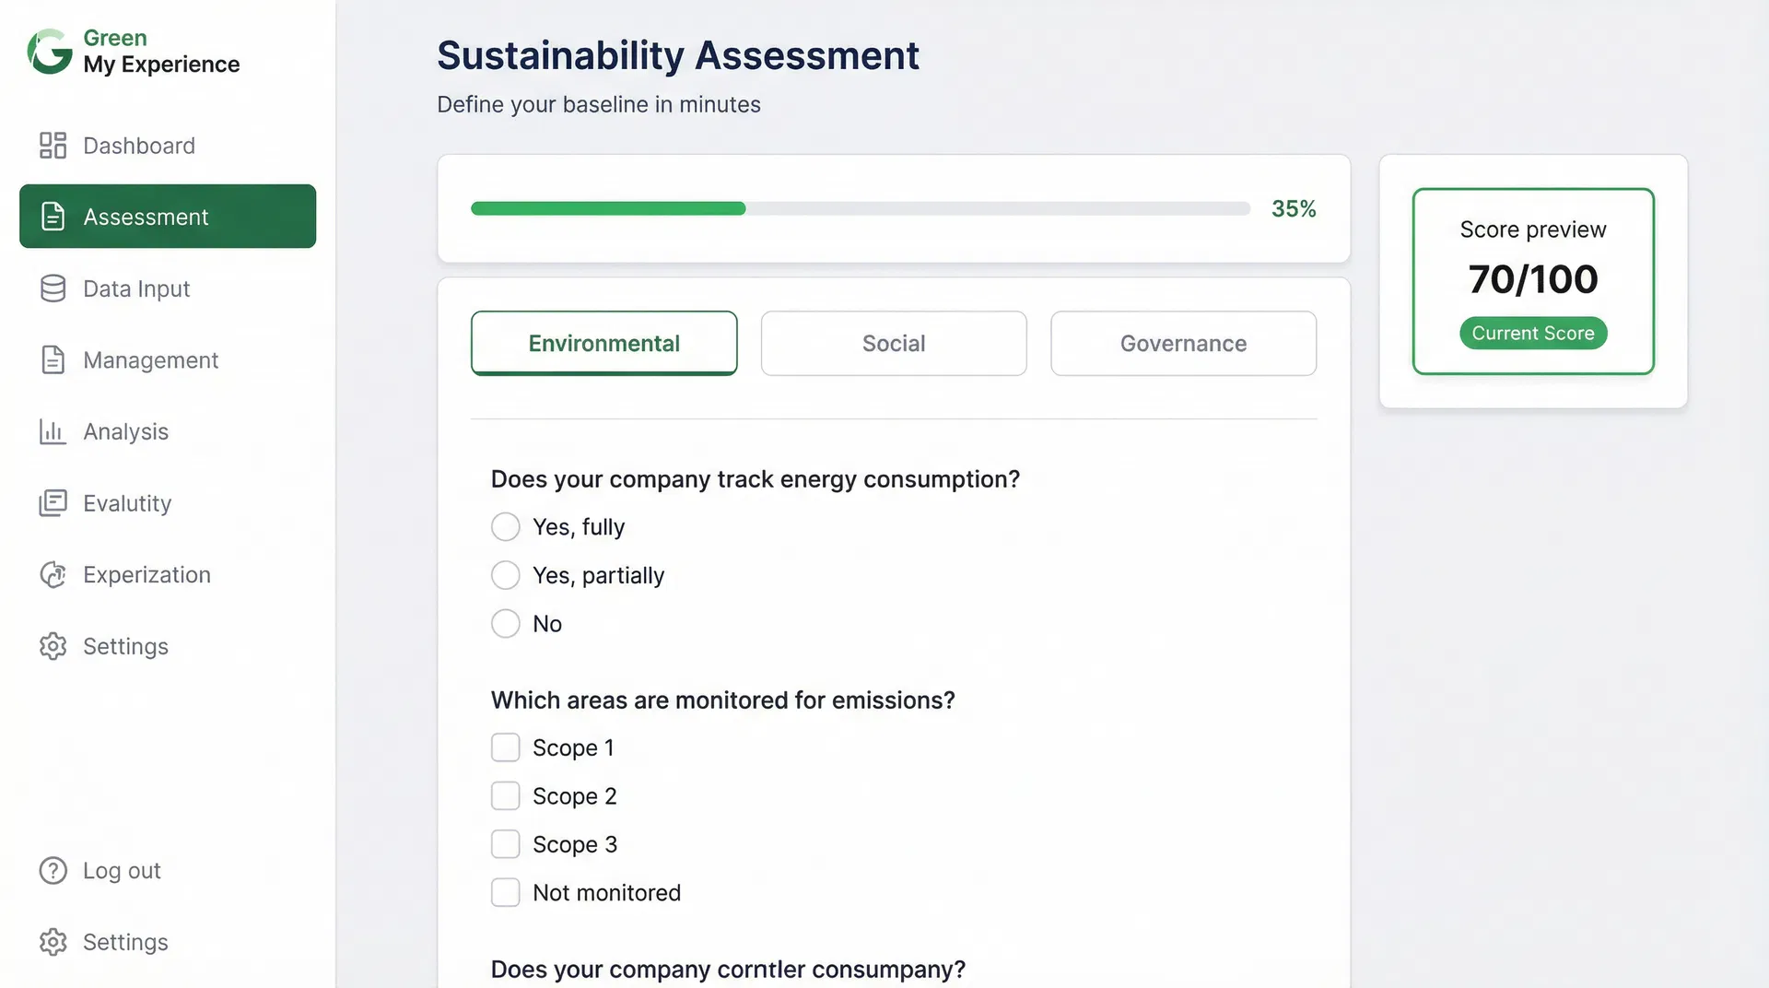Click the Current Score badge
The height and width of the screenshot is (988, 1769).
click(1532, 333)
